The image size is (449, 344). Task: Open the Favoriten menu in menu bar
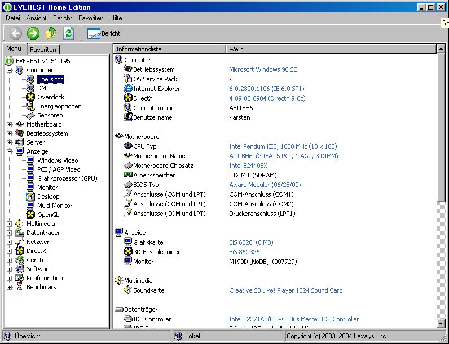[x=91, y=18]
